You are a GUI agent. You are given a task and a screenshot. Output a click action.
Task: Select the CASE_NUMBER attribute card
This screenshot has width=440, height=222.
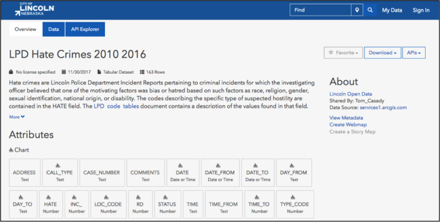point(102,173)
